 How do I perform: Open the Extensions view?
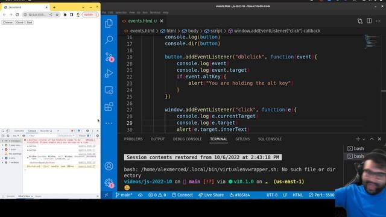[x=109, y=107]
